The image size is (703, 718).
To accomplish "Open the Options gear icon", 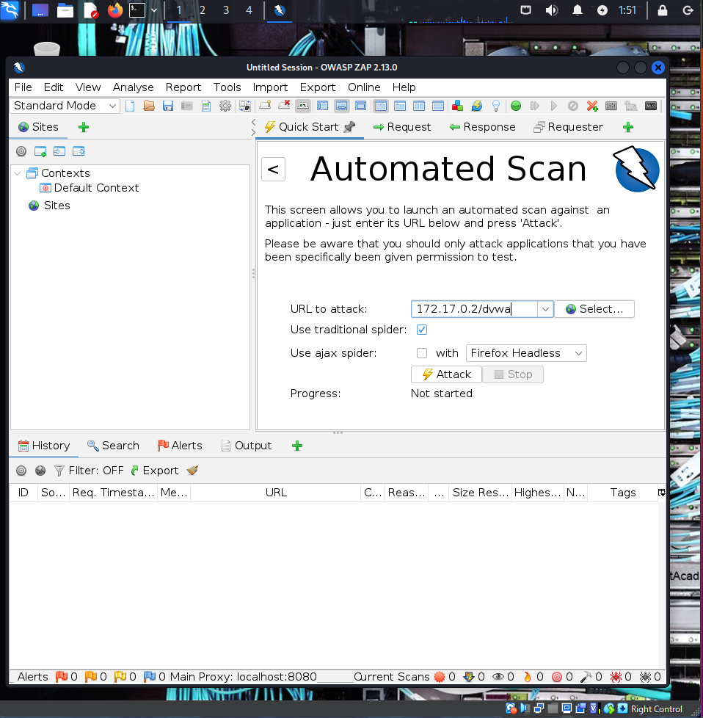I will 225,106.
